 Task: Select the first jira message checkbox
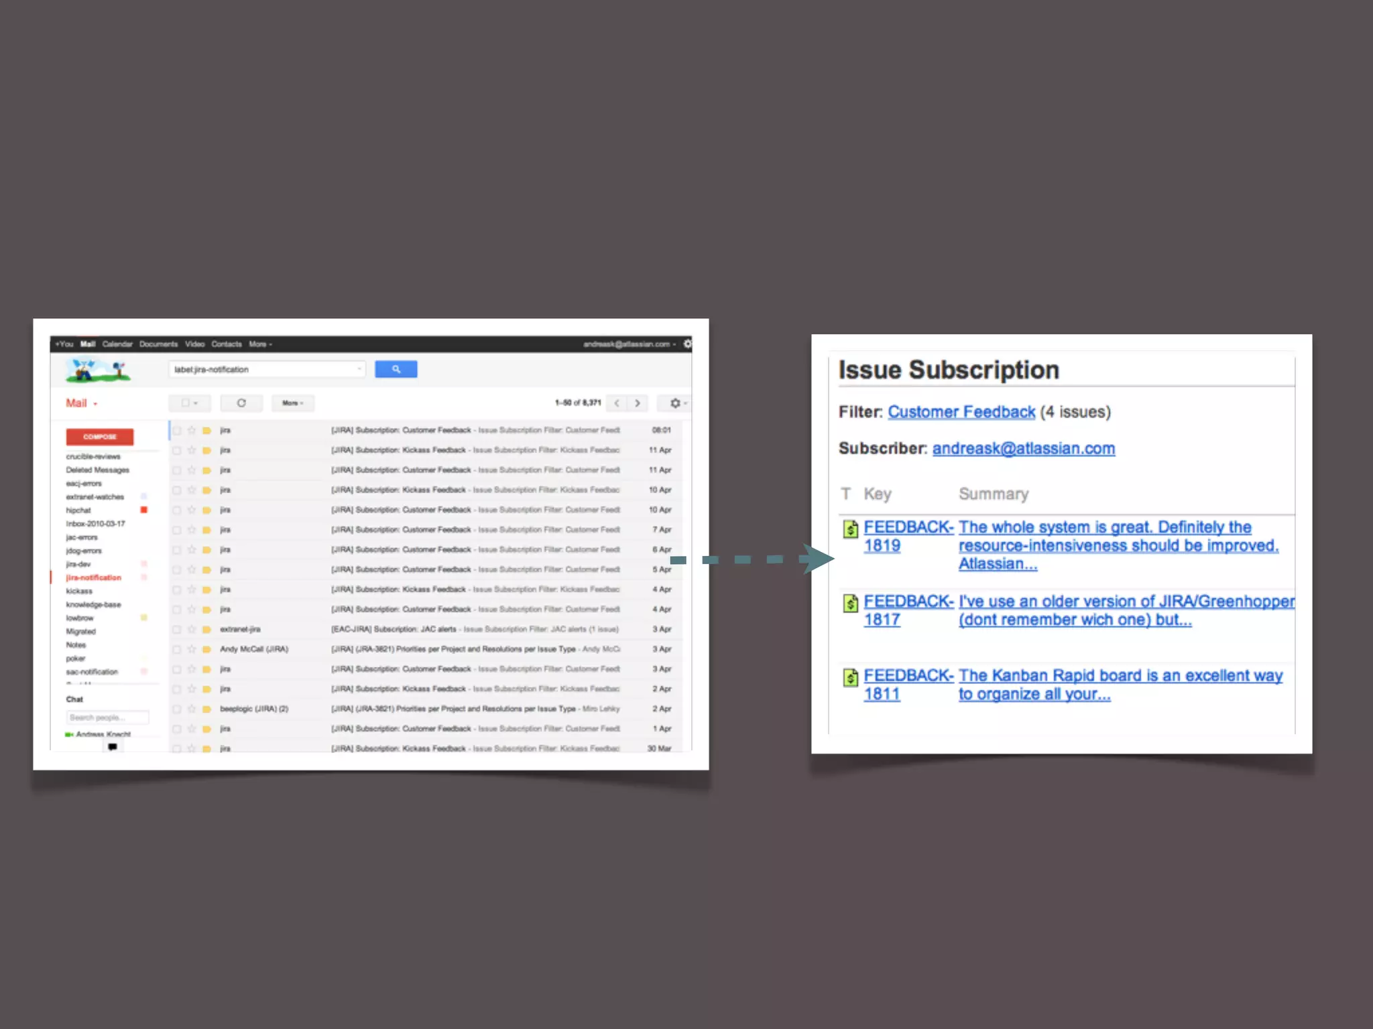(x=177, y=430)
